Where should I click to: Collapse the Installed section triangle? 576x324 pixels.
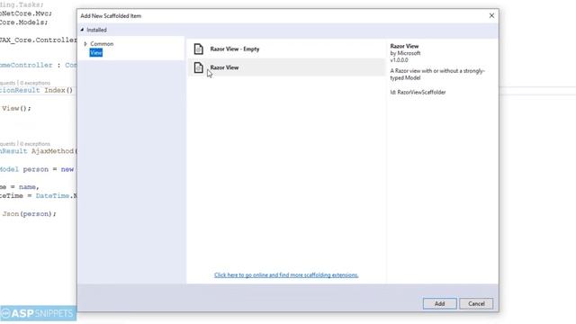click(82, 30)
